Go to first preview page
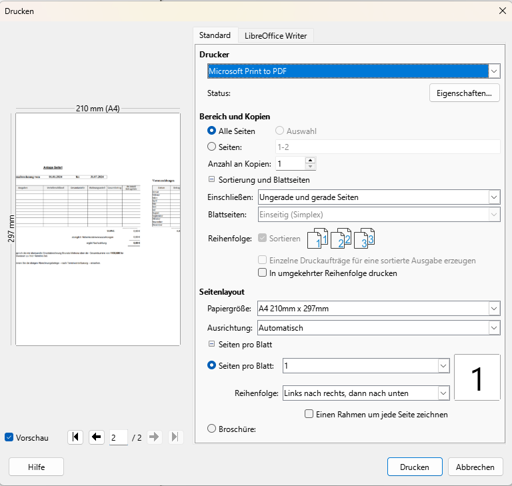Viewport: 512px width, 486px height. click(x=75, y=437)
